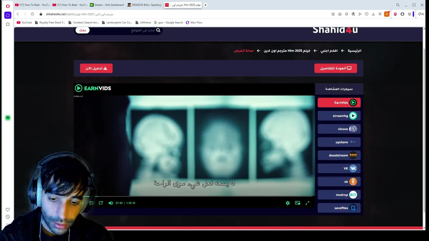Switch to streamhg server
Screen dimensions: 429x241
pos(339,116)
